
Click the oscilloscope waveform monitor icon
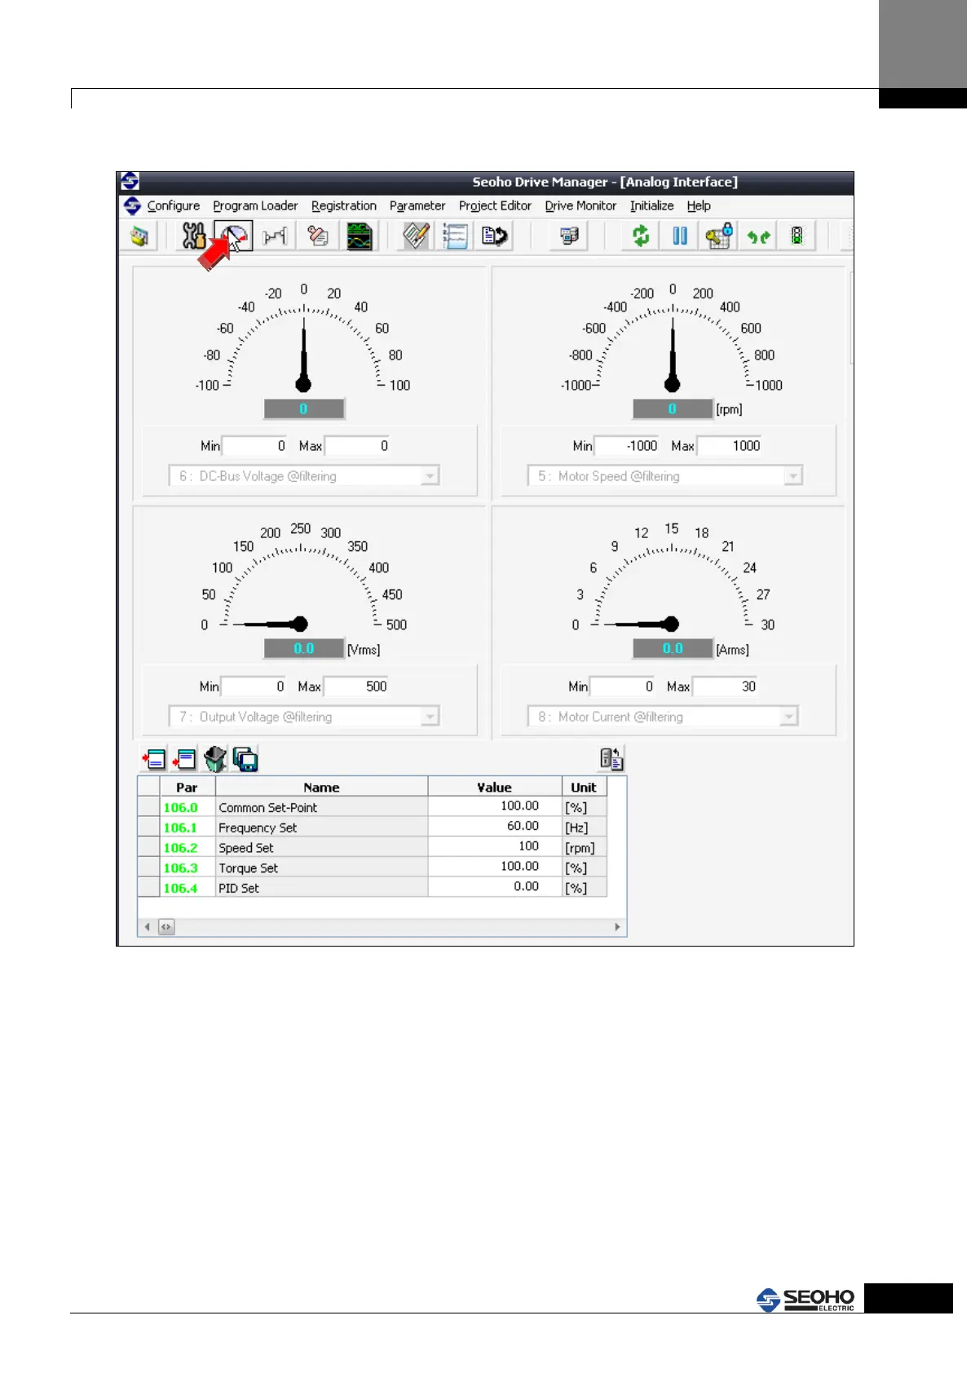click(359, 236)
